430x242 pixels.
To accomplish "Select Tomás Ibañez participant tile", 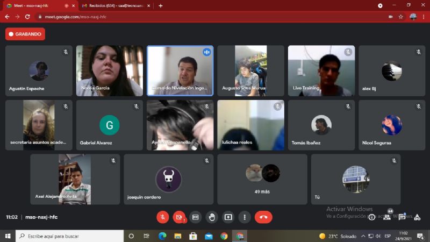I will pos(321,125).
